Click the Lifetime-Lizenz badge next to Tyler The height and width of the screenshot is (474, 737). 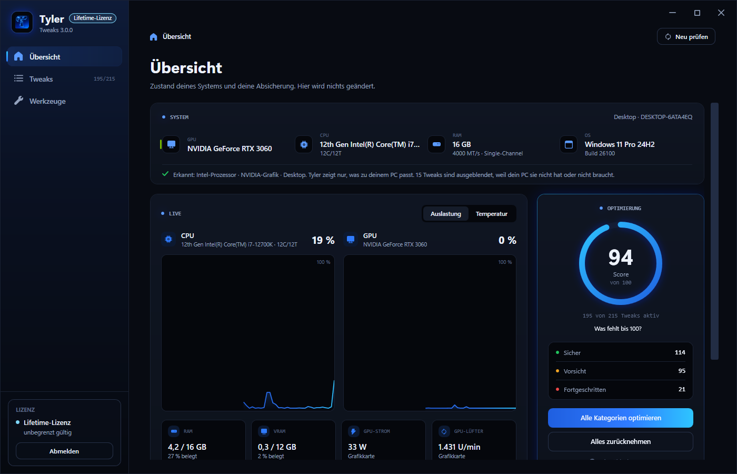tap(93, 18)
